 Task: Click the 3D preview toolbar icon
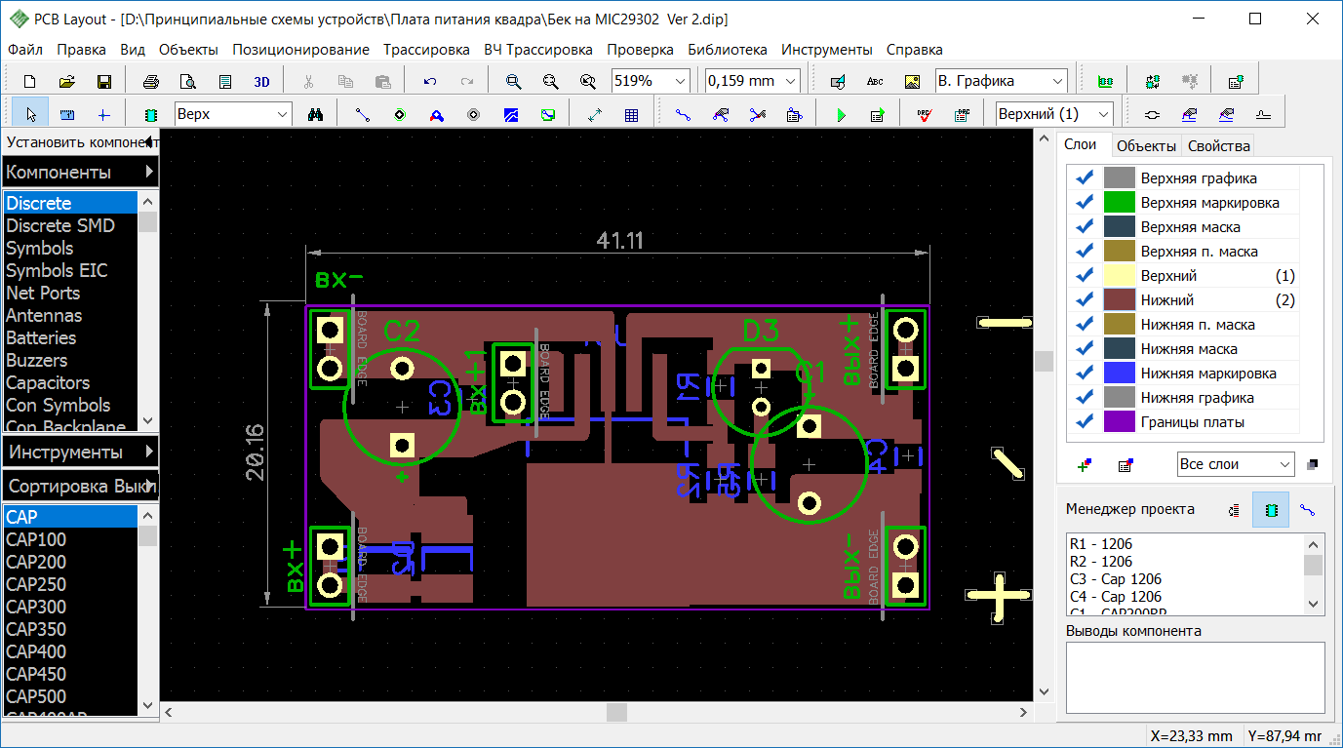click(x=261, y=81)
